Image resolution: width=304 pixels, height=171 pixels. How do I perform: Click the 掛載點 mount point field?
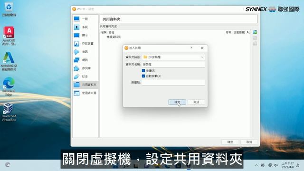point(173,82)
